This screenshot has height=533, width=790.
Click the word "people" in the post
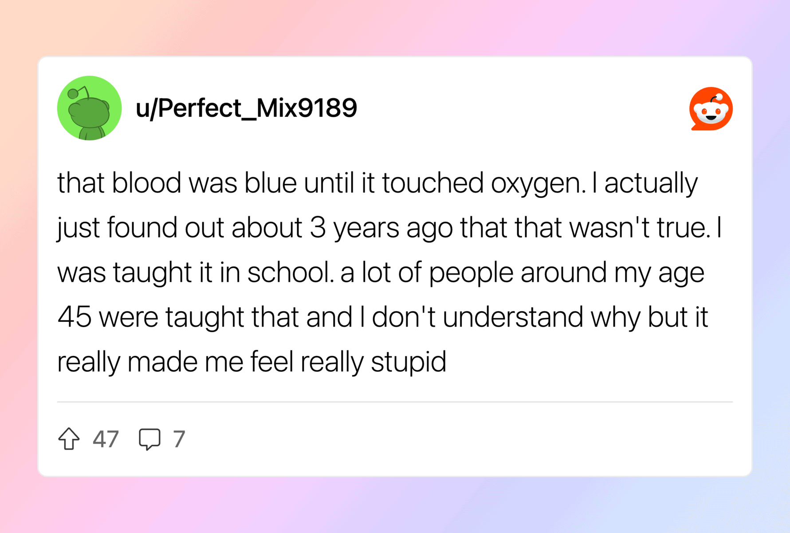471,272
